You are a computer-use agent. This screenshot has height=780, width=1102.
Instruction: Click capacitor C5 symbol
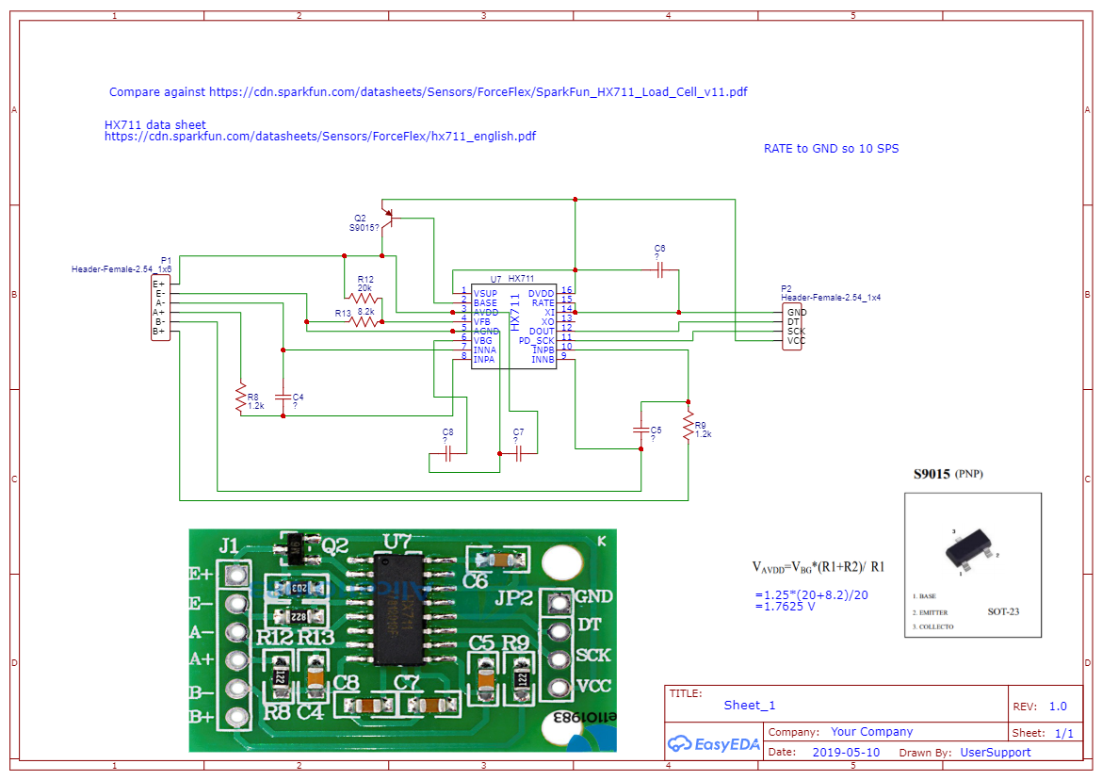(641, 430)
